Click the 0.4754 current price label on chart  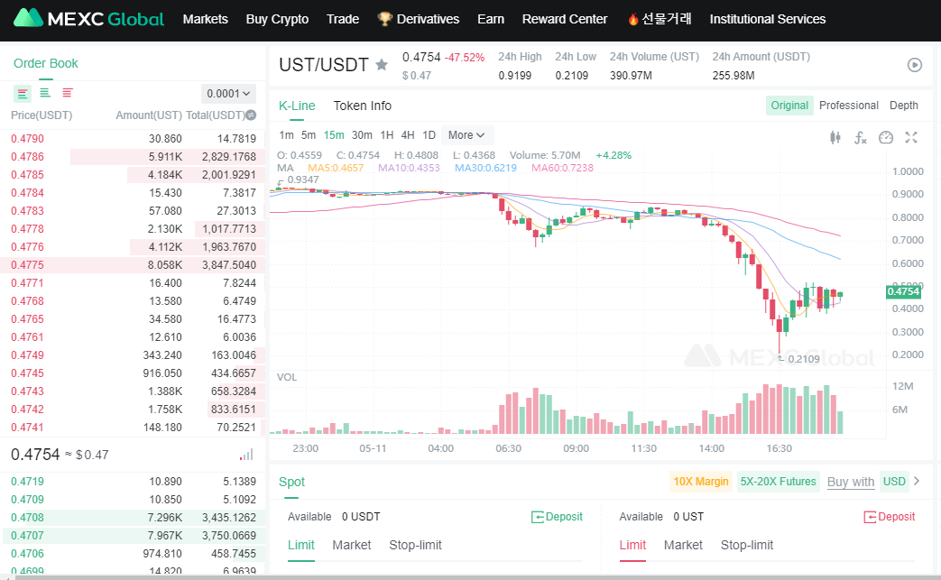point(903,291)
